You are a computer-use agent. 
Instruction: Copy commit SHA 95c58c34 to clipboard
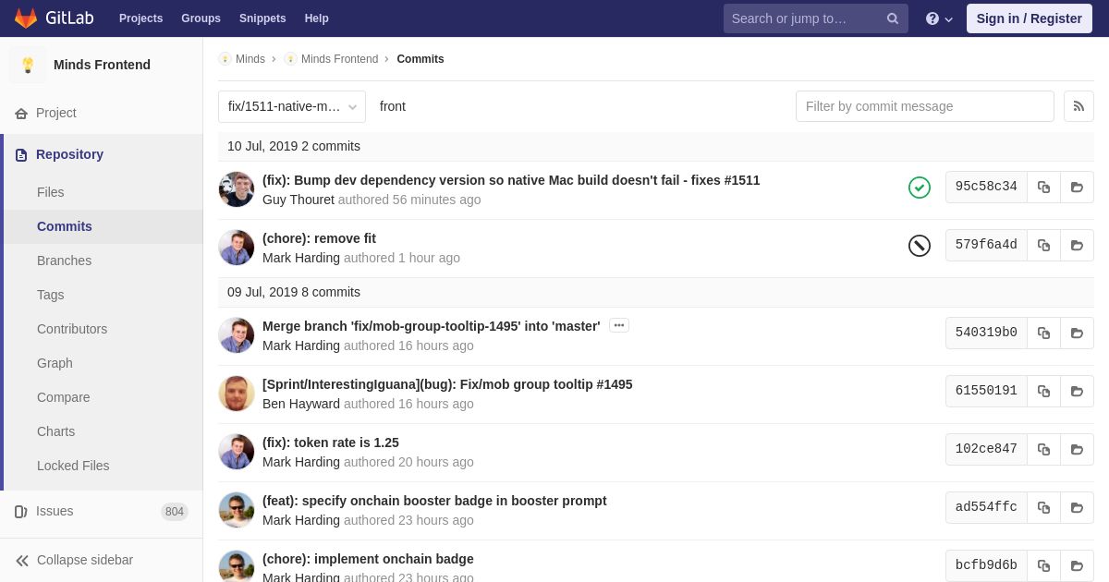(x=1043, y=187)
